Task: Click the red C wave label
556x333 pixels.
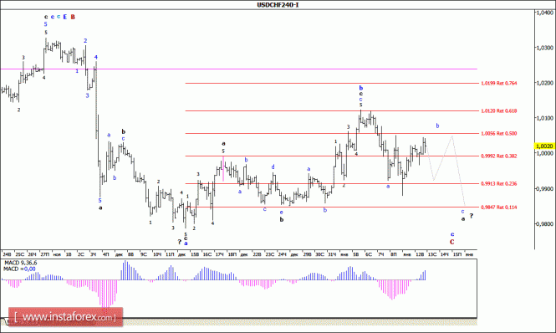Action: point(451,242)
